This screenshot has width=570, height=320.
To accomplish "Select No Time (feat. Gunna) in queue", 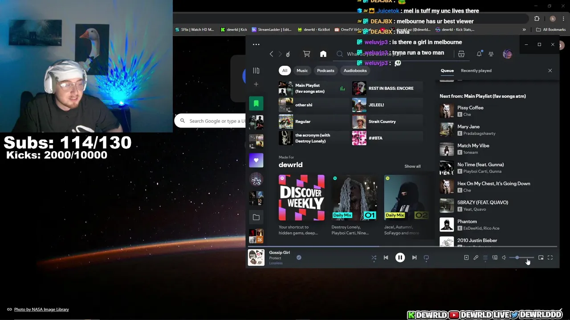I will pyautogui.click(x=497, y=168).
